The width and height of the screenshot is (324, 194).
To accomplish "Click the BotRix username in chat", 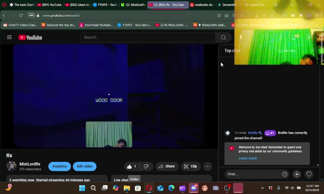I will click(253, 133).
